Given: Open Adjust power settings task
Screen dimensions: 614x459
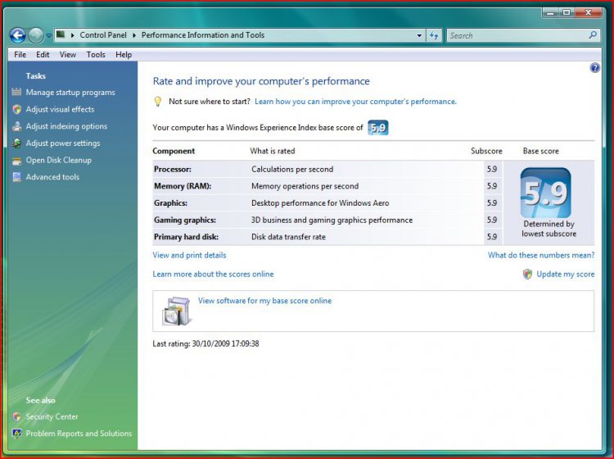Looking at the screenshot, I should (63, 143).
